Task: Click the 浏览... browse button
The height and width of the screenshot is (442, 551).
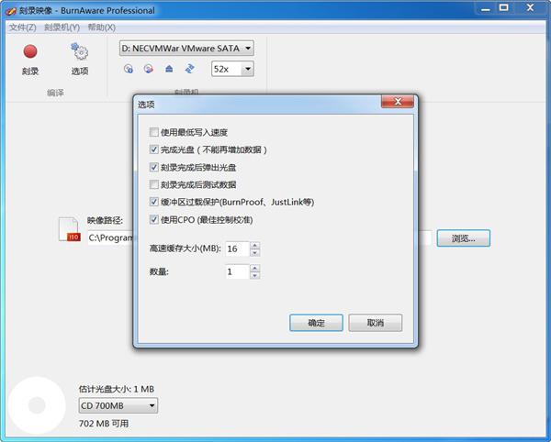Action: pyautogui.click(x=464, y=238)
